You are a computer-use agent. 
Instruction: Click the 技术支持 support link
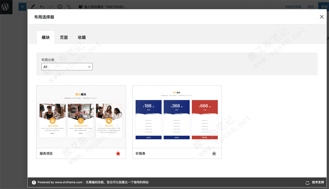coord(318,182)
